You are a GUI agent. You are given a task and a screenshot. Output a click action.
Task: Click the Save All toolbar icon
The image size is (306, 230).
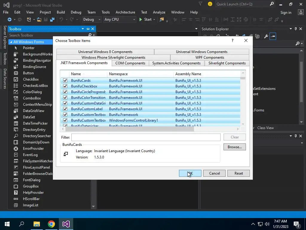click(52, 19)
